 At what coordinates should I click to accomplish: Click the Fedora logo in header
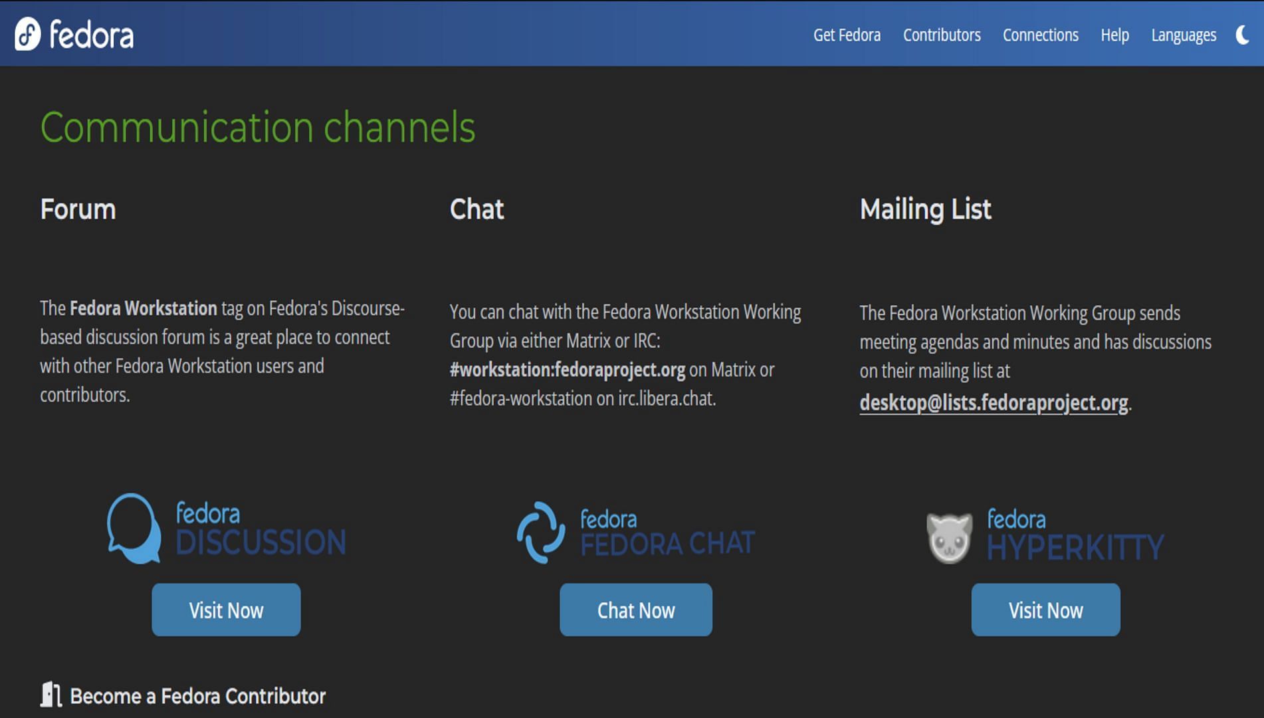[x=74, y=34]
